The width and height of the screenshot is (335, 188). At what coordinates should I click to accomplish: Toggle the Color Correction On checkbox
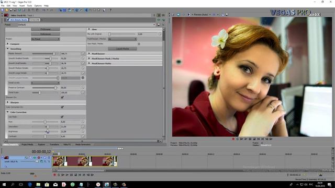(x=62, y=107)
